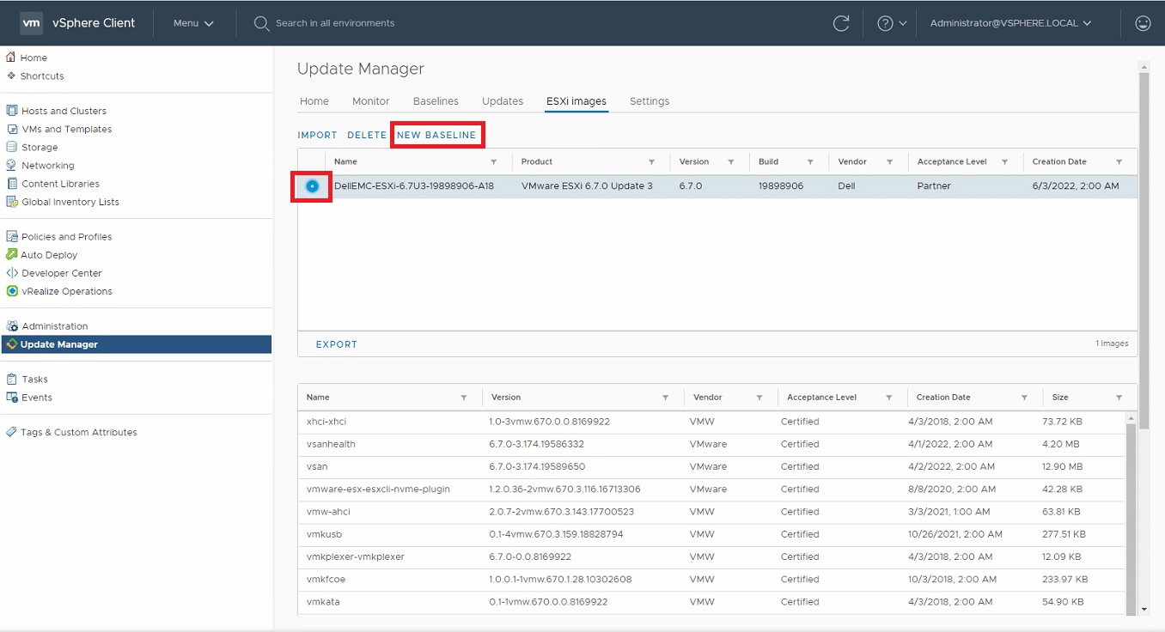Open Hosts and Clusters in sidebar

[x=64, y=111]
